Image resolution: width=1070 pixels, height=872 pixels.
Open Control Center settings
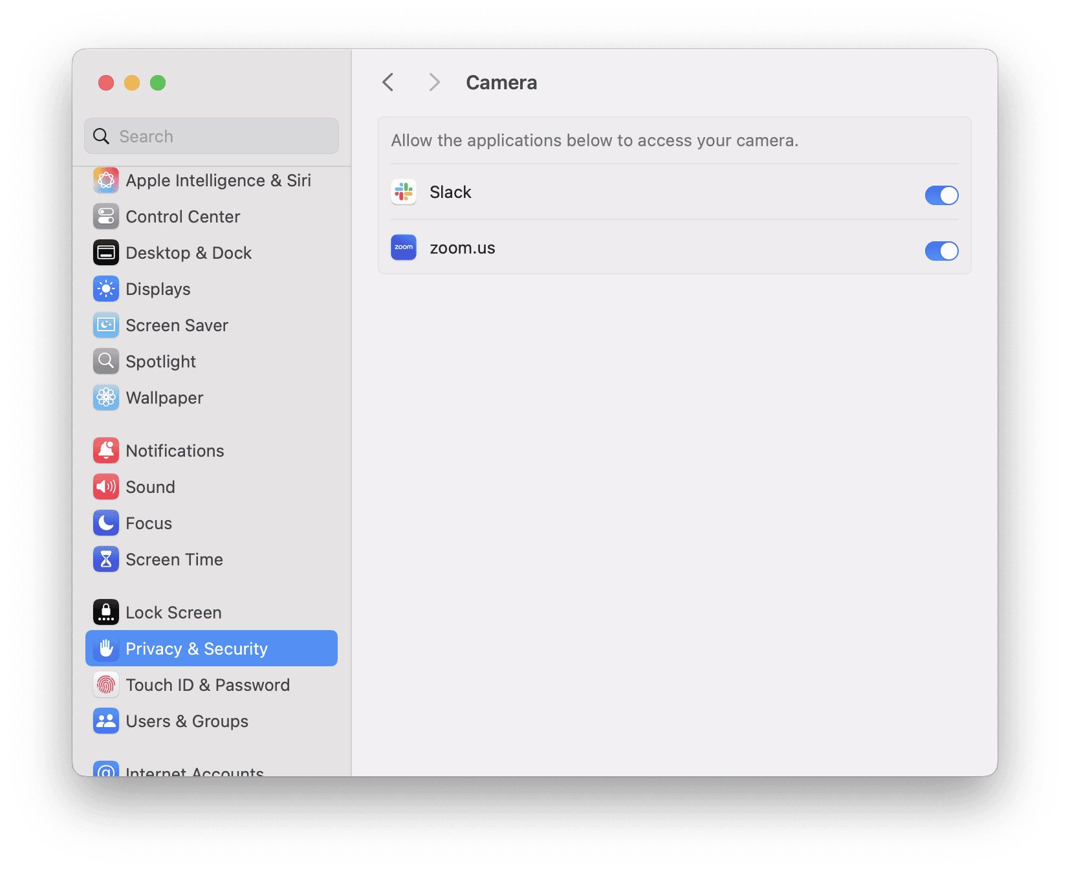[x=183, y=216]
